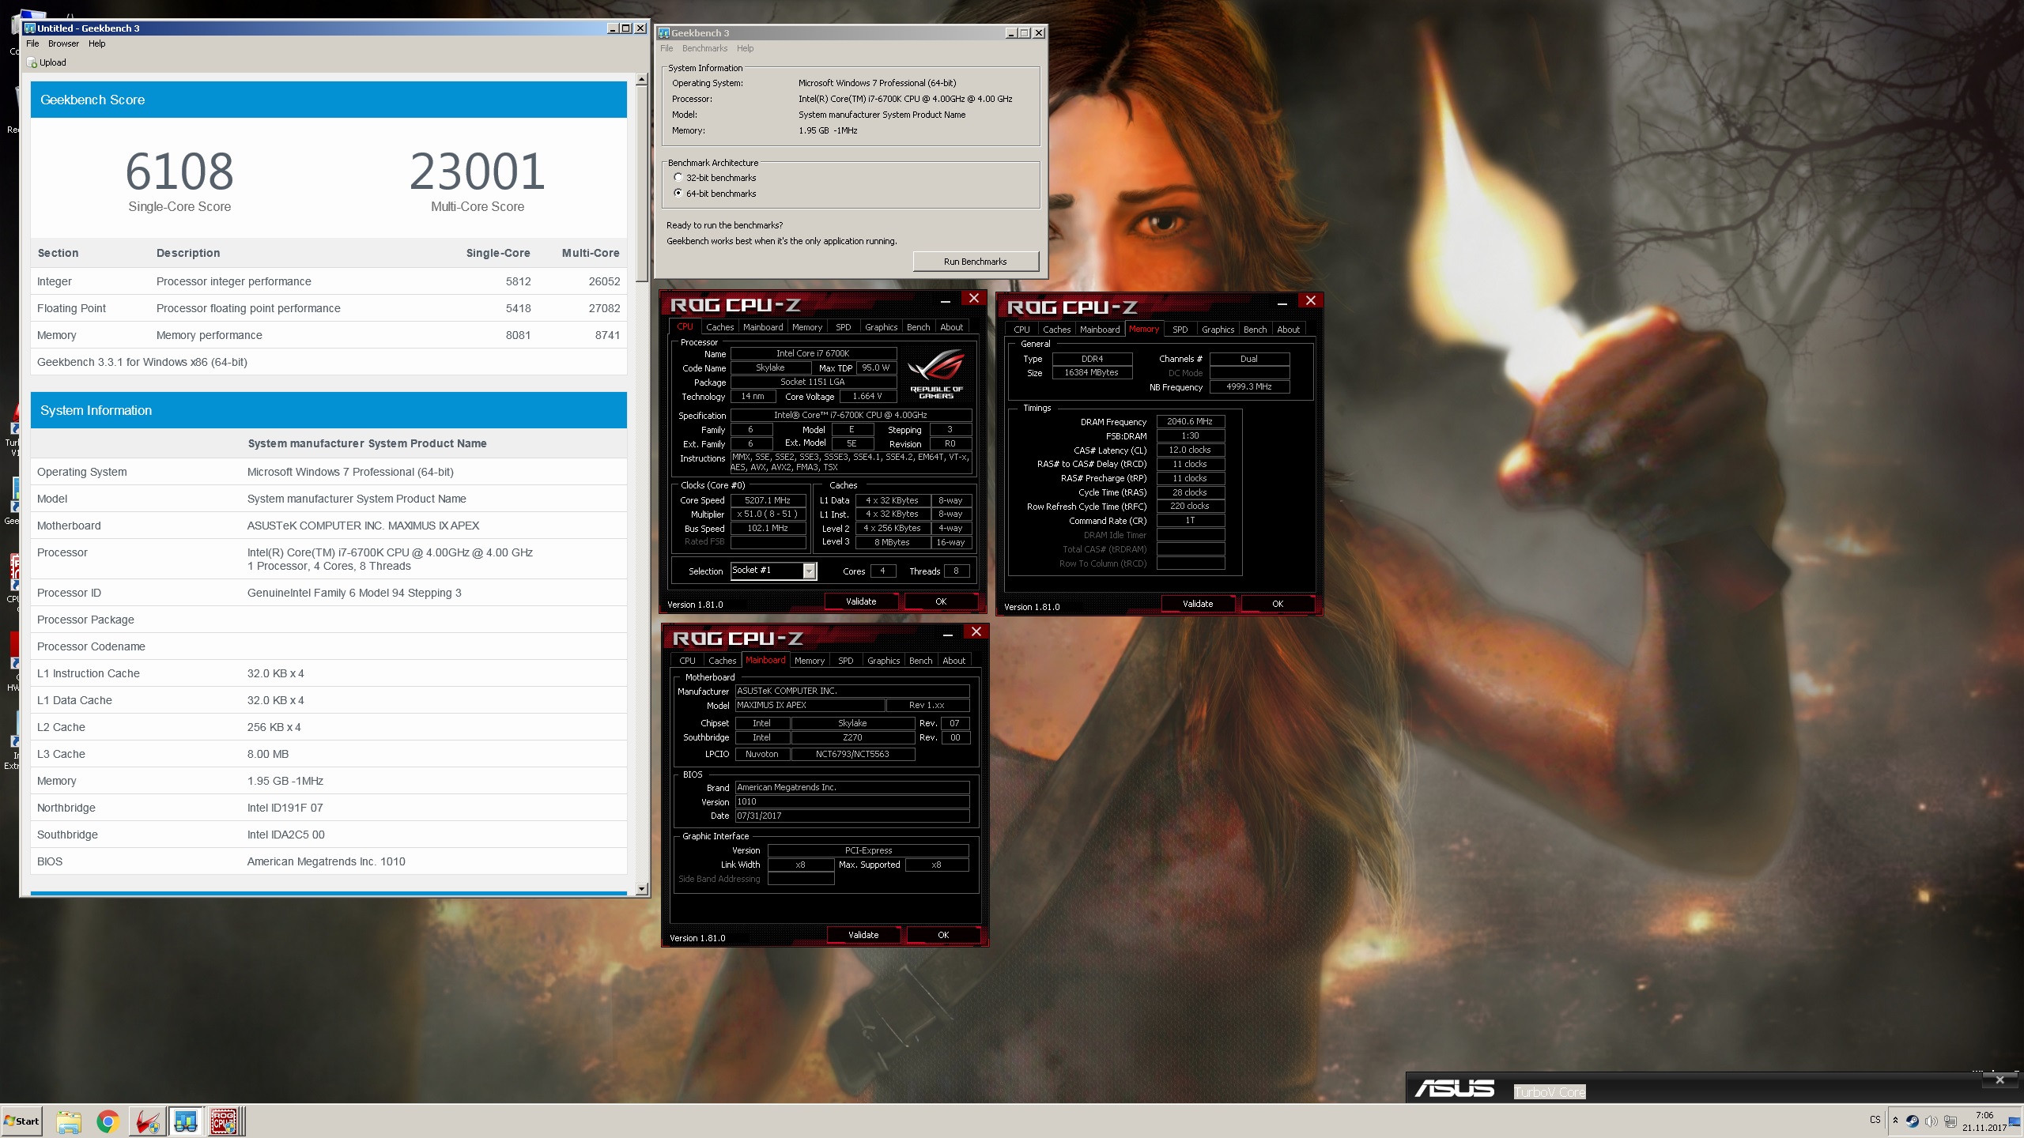Click the Steam tray icon
Viewport: 2024px width, 1138px height.
1912,1121
